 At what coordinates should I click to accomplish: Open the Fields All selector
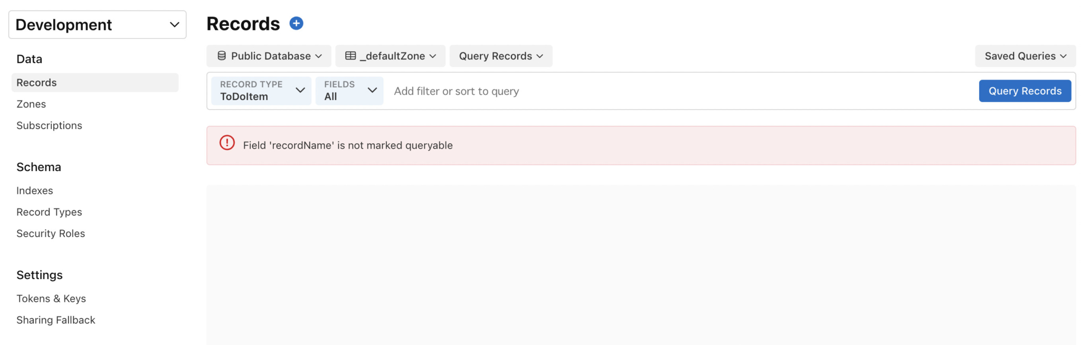(349, 91)
